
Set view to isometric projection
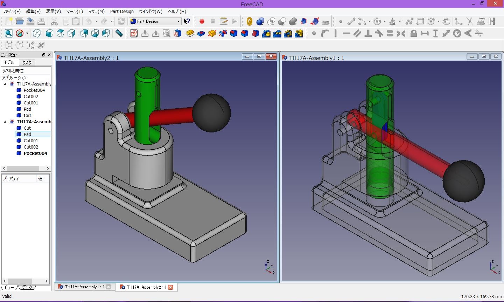(36, 33)
